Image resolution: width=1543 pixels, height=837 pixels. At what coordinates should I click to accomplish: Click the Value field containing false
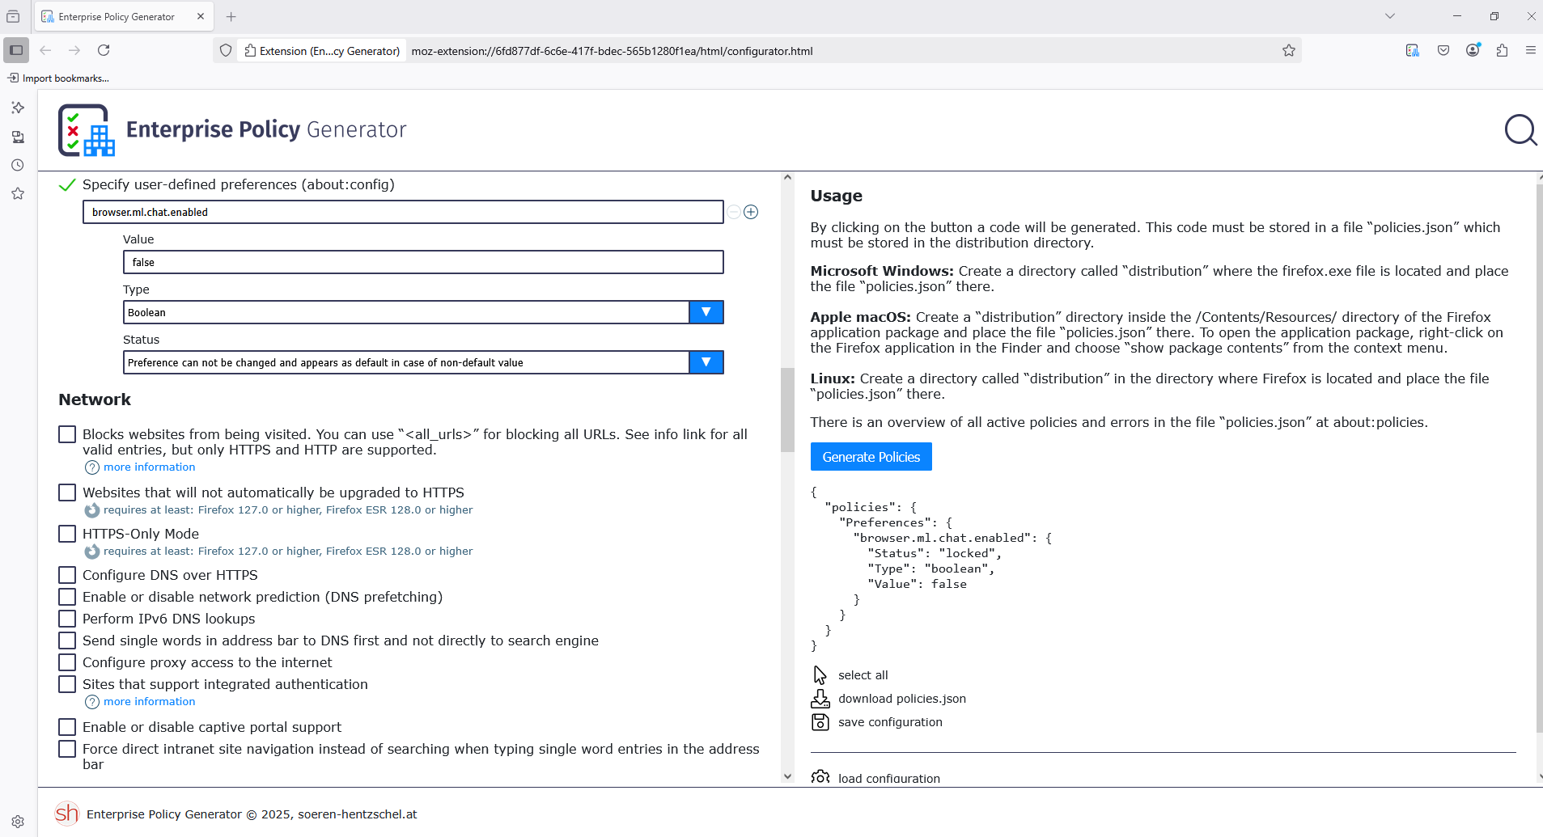click(x=423, y=262)
